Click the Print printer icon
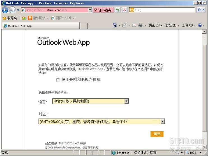Image resolution: width=208 pixels, height=156 pixels. click(x=140, y=25)
